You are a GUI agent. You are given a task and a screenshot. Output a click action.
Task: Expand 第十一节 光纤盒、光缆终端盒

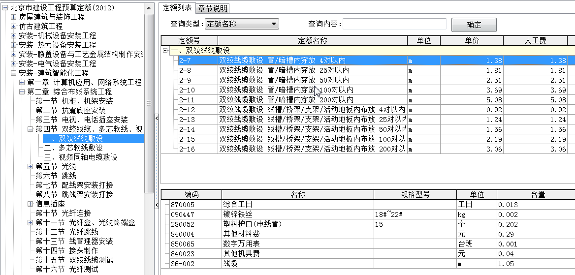coord(30,222)
